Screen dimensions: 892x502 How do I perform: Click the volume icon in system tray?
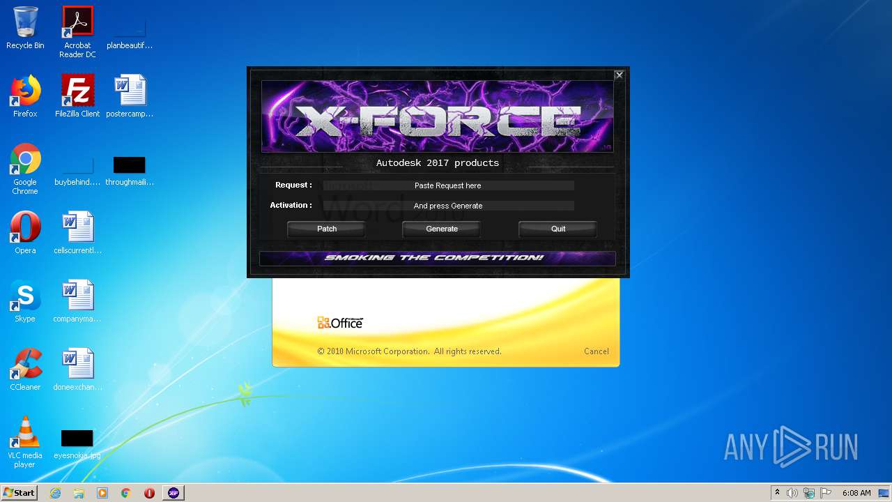[x=792, y=493]
